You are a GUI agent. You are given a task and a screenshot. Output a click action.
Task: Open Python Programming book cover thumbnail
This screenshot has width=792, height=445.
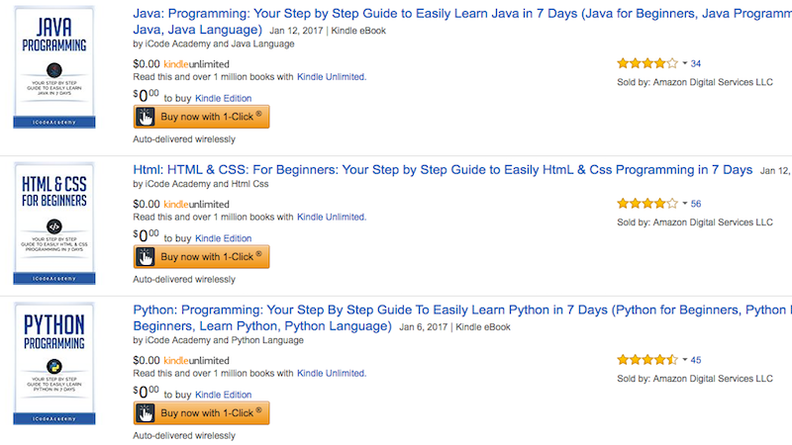54,363
